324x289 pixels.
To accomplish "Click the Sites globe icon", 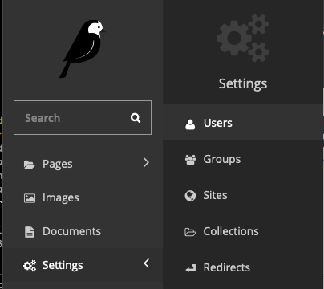I will pos(190,196).
